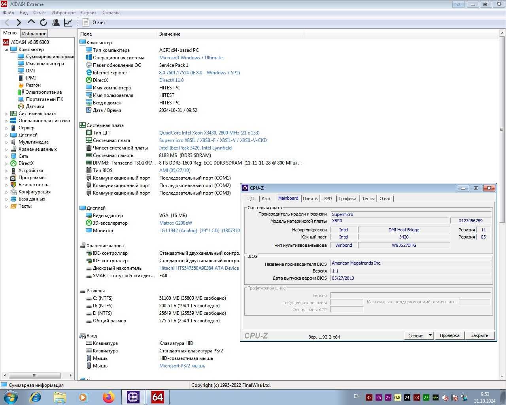Expand the Мультимедиа tree node
The width and height of the screenshot is (506, 405).
pyautogui.click(x=6, y=142)
